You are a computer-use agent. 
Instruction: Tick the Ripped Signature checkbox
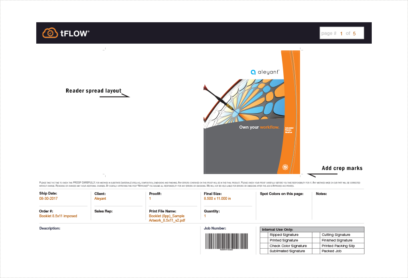pyautogui.click(x=264, y=235)
